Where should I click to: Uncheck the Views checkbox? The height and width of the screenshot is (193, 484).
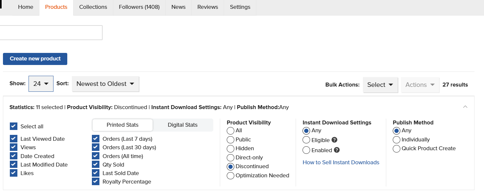tap(13, 147)
